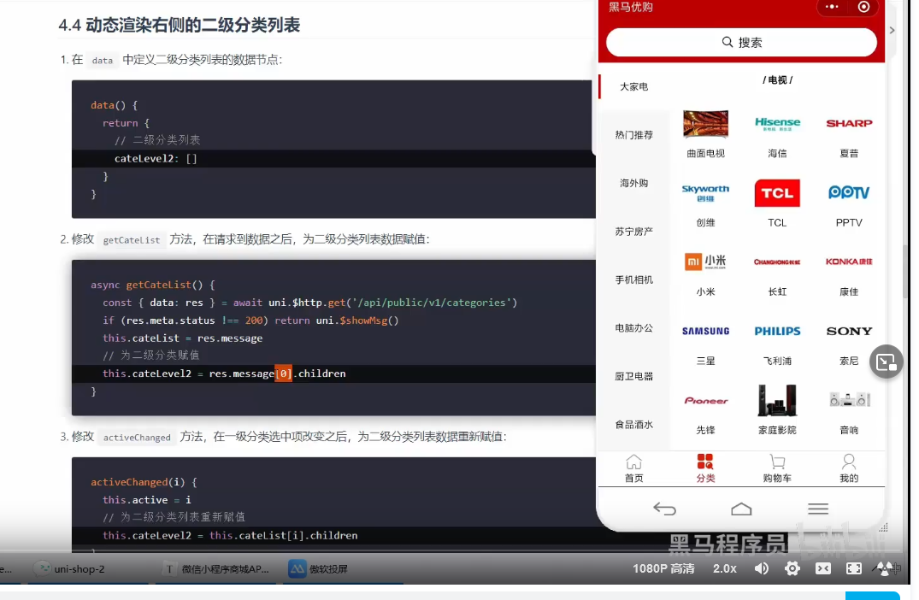
Task: Enter fullscreen mode
Action: tap(854, 568)
